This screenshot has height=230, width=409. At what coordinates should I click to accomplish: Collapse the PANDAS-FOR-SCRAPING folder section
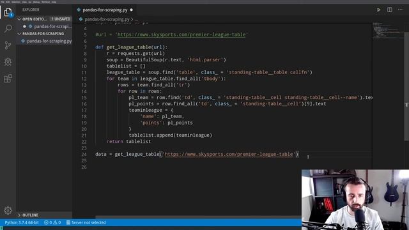(x=19, y=34)
